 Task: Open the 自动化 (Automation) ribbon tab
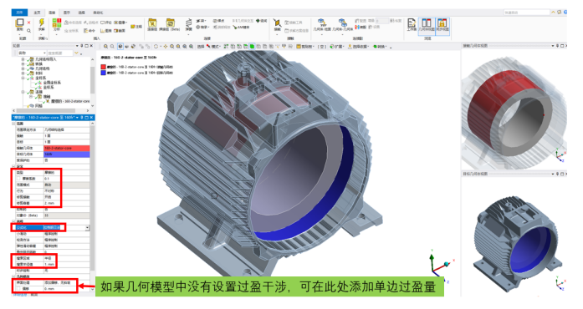click(x=98, y=13)
